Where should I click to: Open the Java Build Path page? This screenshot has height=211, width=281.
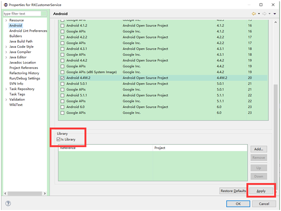[x=21, y=41]
